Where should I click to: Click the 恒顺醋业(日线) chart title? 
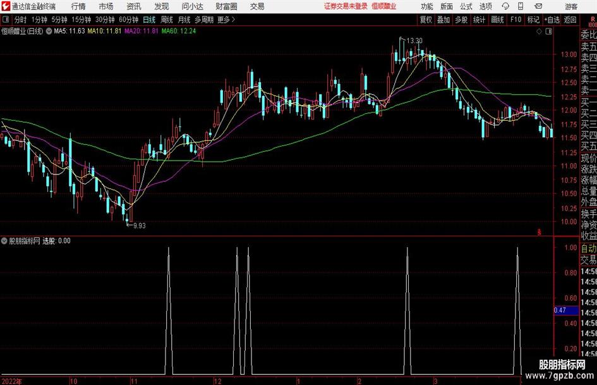pyautogui.click(x=22, y=31)
